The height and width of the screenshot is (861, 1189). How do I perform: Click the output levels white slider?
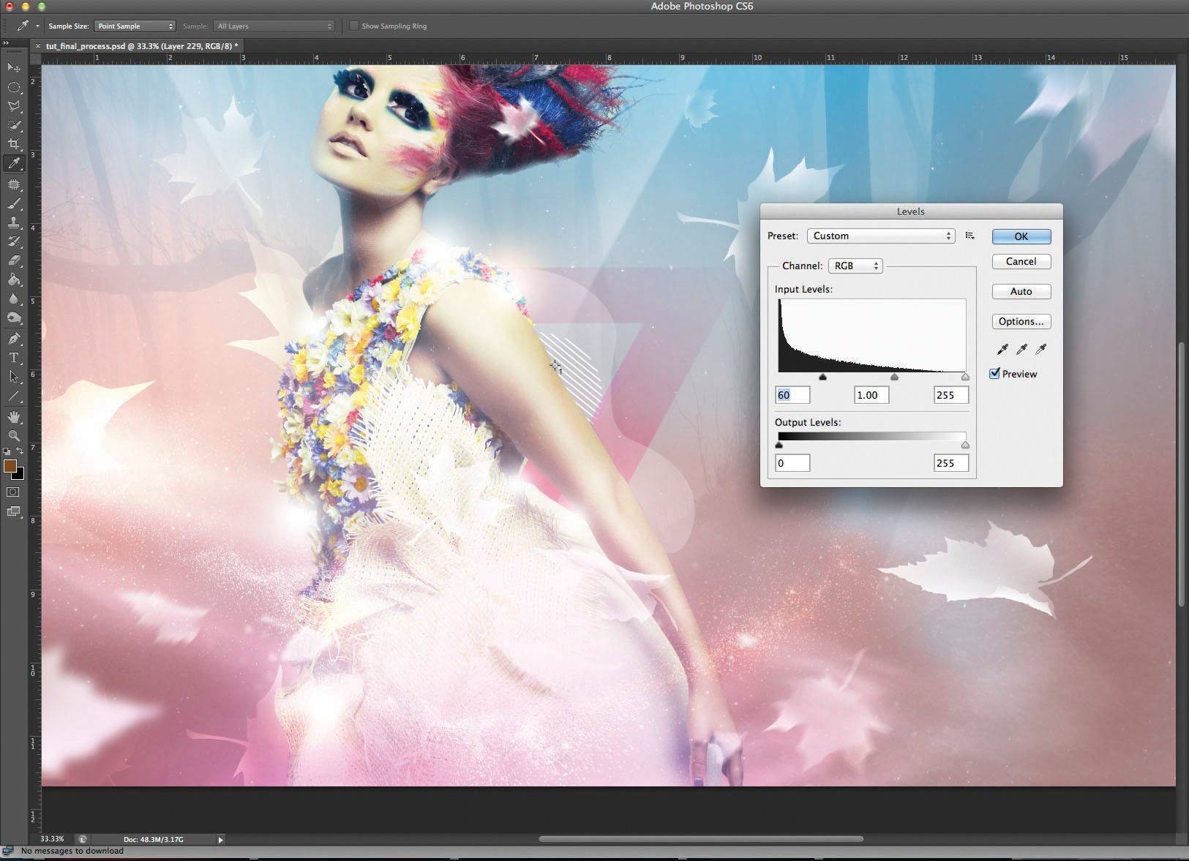click(965, 445)
